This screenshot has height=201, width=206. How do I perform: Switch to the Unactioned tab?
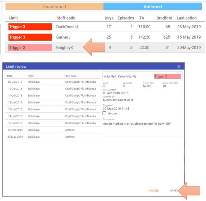pos(54,7)
